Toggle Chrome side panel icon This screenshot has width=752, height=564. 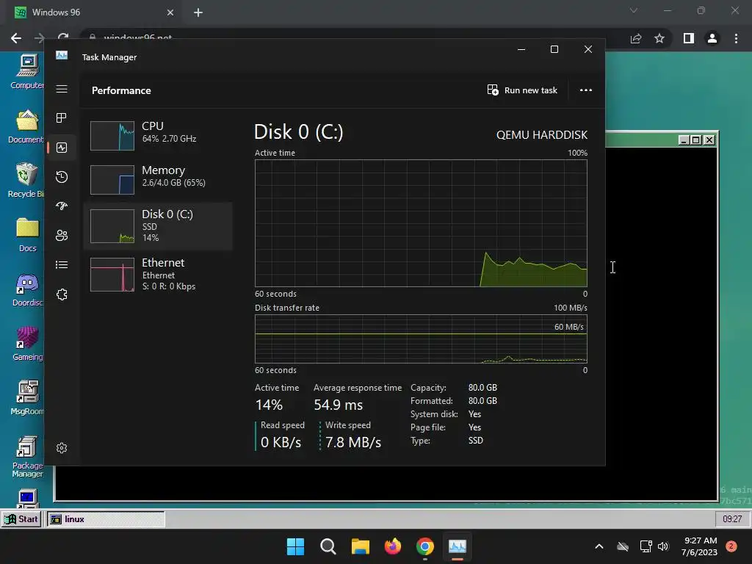689,38
